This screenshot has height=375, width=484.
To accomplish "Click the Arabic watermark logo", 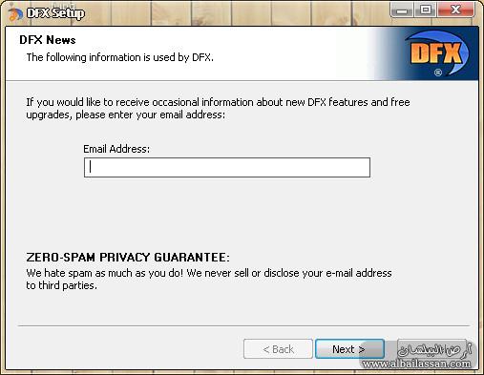I will pyautogui.click(x=434, y=349).
